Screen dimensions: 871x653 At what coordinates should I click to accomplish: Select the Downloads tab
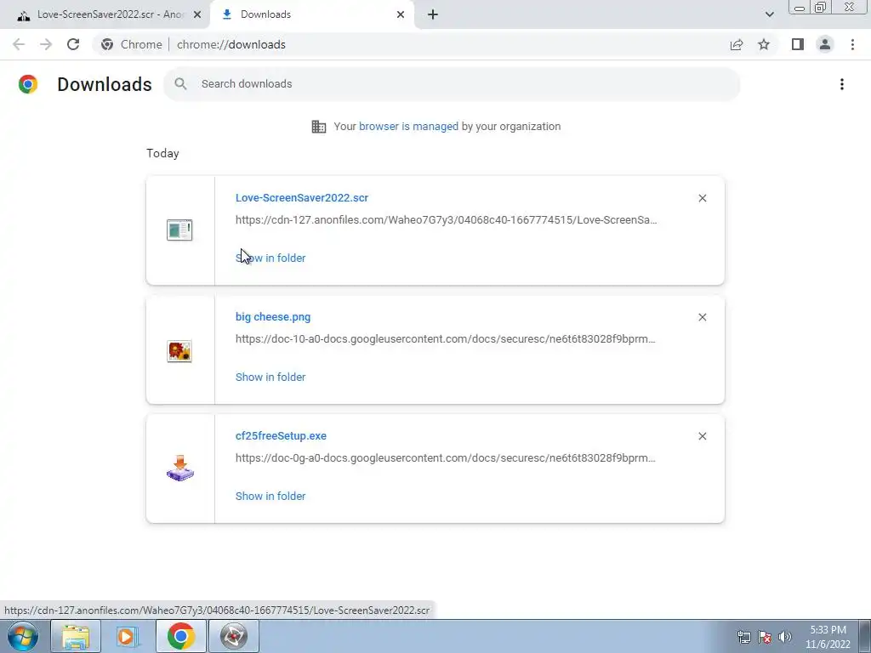[312, 14]
